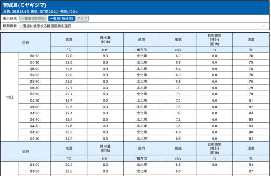
Task: Click the 宮城島(ミヤギジマ) station title
Action: pyautogui.click(x=25, y=5)
